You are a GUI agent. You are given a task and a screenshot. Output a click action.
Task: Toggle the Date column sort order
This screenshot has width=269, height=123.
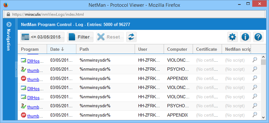(x=62, y=49)
